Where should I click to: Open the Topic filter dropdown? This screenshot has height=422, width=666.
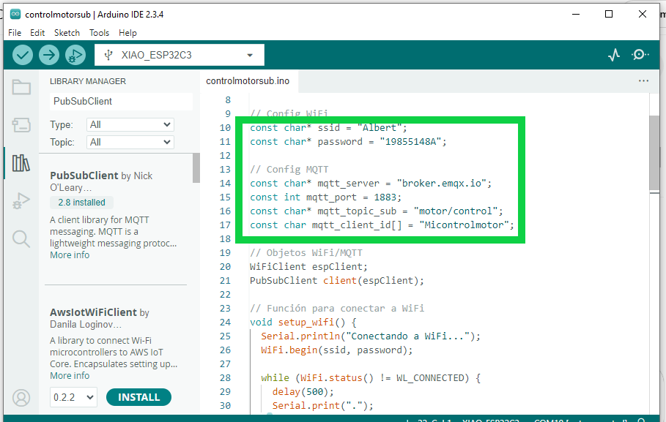tap(130, 142)
